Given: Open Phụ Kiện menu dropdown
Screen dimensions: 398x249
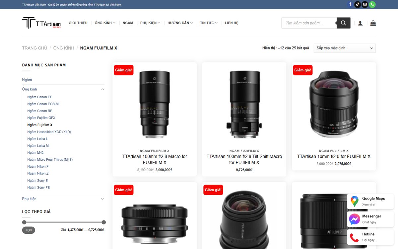Looking at the screenshot, I should (150, 23).
